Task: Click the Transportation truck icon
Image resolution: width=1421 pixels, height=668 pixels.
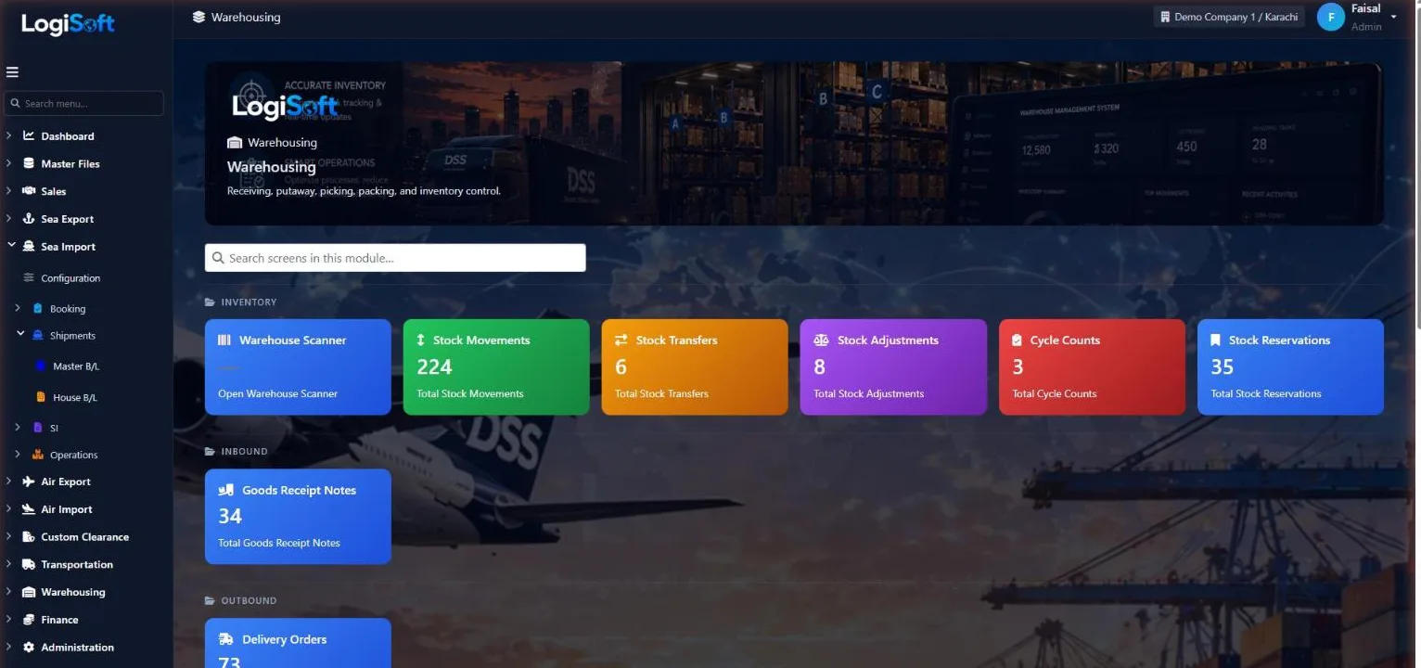Action: [x=29, y=564]
